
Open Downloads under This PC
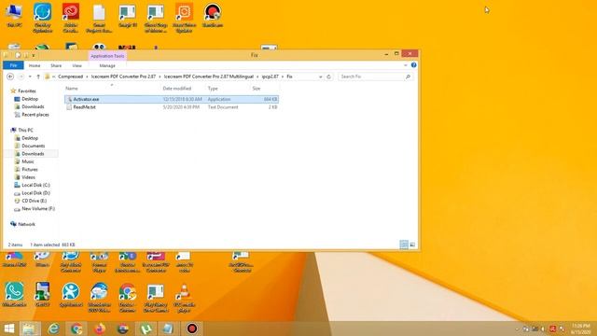(33, 154)
